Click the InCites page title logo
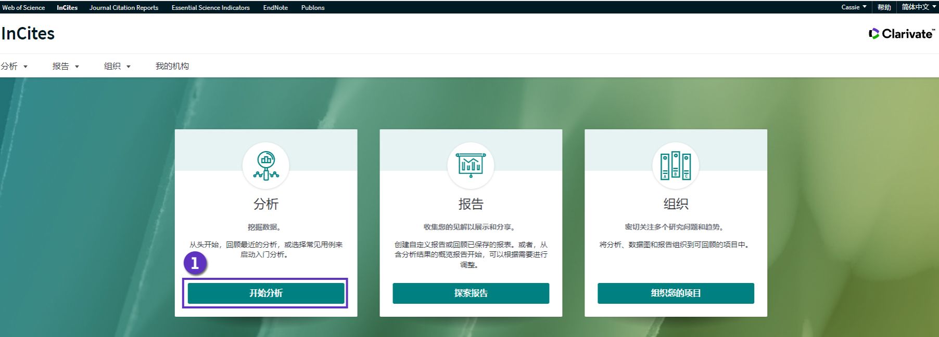This screenshot has width=939, height=337. (28, 34)
